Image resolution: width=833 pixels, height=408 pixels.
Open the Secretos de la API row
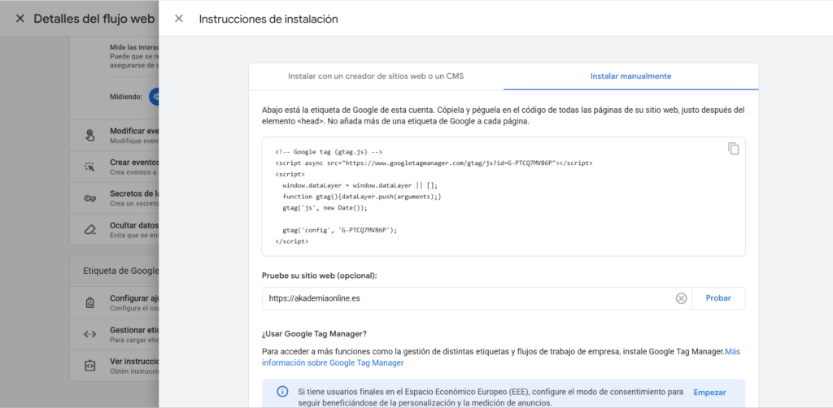click(x=114, y=197)
